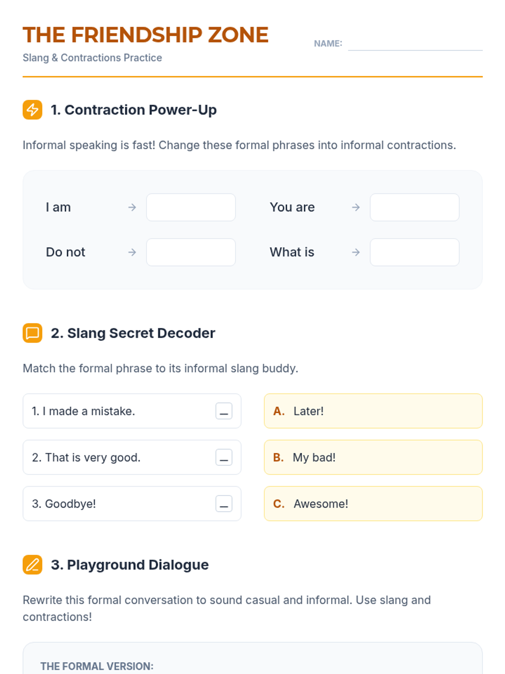Click the contraction input box for 'I am'
The image size is (505, 674).
[x=191, y=207]
